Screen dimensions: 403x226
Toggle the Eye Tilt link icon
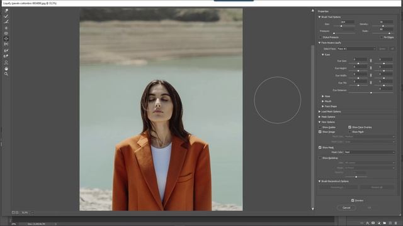[x=371, y=82]
